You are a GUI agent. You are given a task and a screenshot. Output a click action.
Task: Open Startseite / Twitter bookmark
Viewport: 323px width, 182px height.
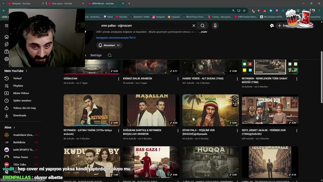coord(140,17)
